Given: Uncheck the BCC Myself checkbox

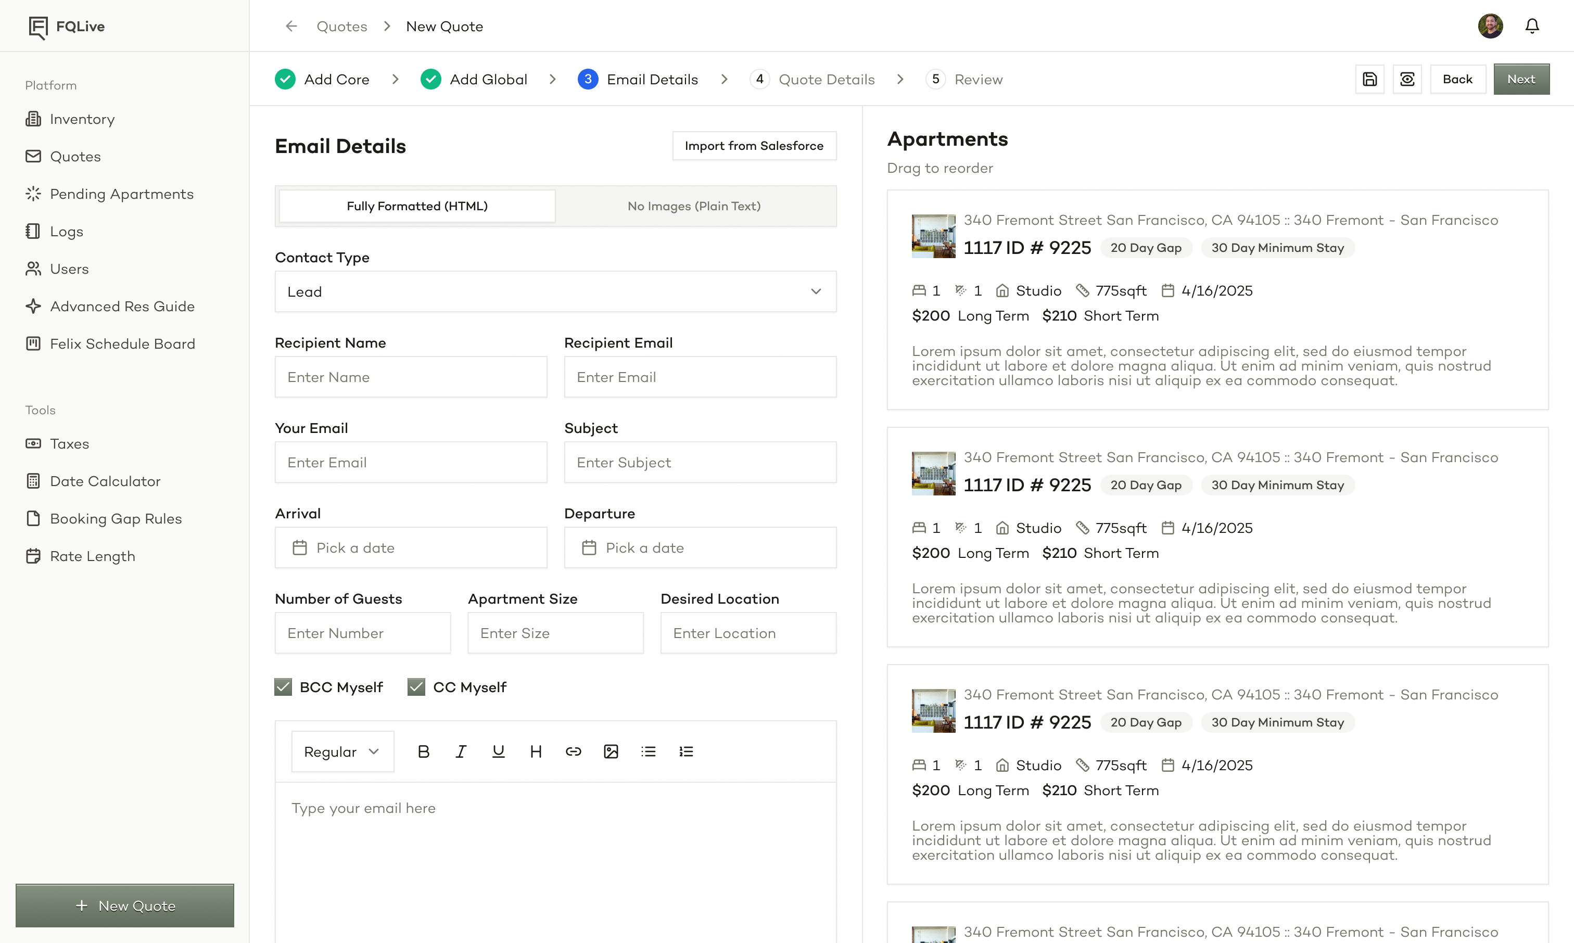Looking at the screenshot, I should 283,687.
